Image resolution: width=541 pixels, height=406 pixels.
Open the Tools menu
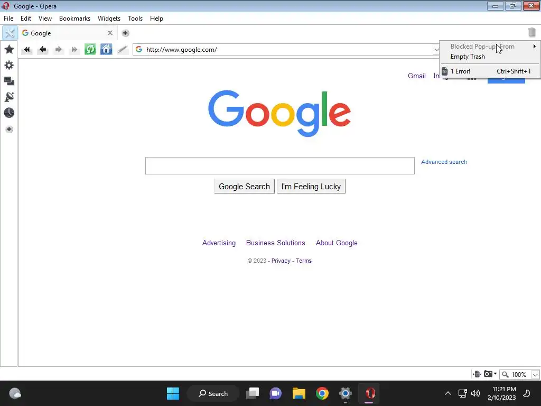pos(135,19)
